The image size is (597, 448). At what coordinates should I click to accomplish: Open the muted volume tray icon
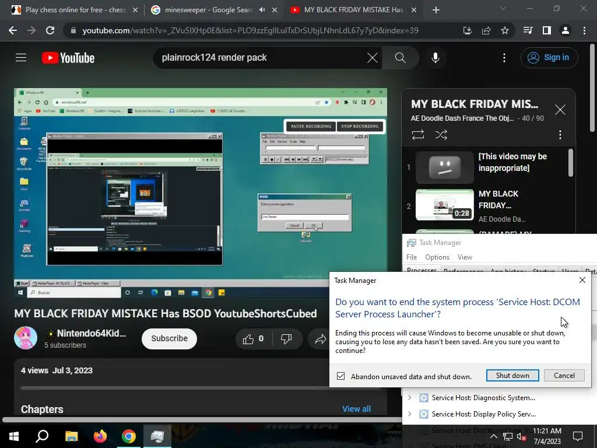(521, 436)
